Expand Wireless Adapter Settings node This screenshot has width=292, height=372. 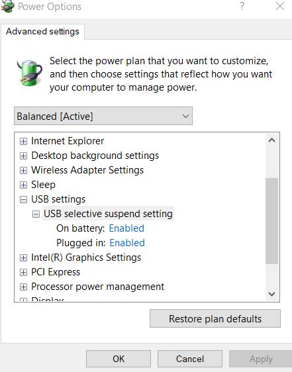click(x=23, y=170)
